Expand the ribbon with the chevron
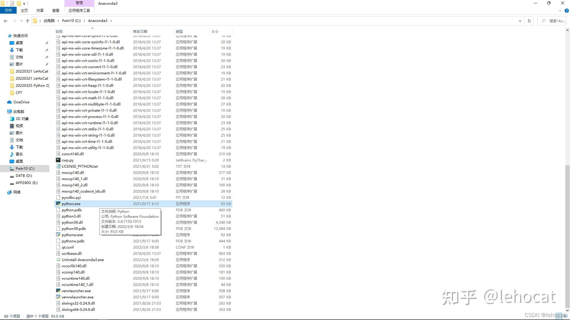 click(x=560, y=11)
